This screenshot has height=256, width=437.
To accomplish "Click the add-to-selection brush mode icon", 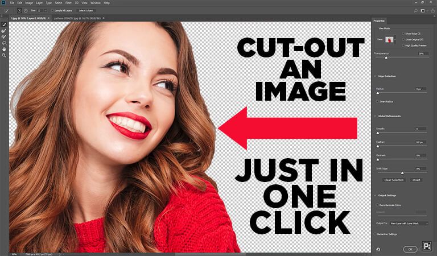I will (19, 11).
